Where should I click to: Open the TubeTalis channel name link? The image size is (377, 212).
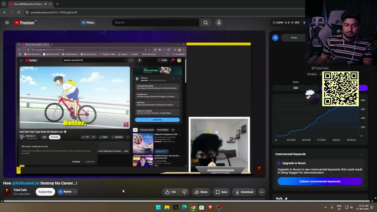click(x=20, y=190)
